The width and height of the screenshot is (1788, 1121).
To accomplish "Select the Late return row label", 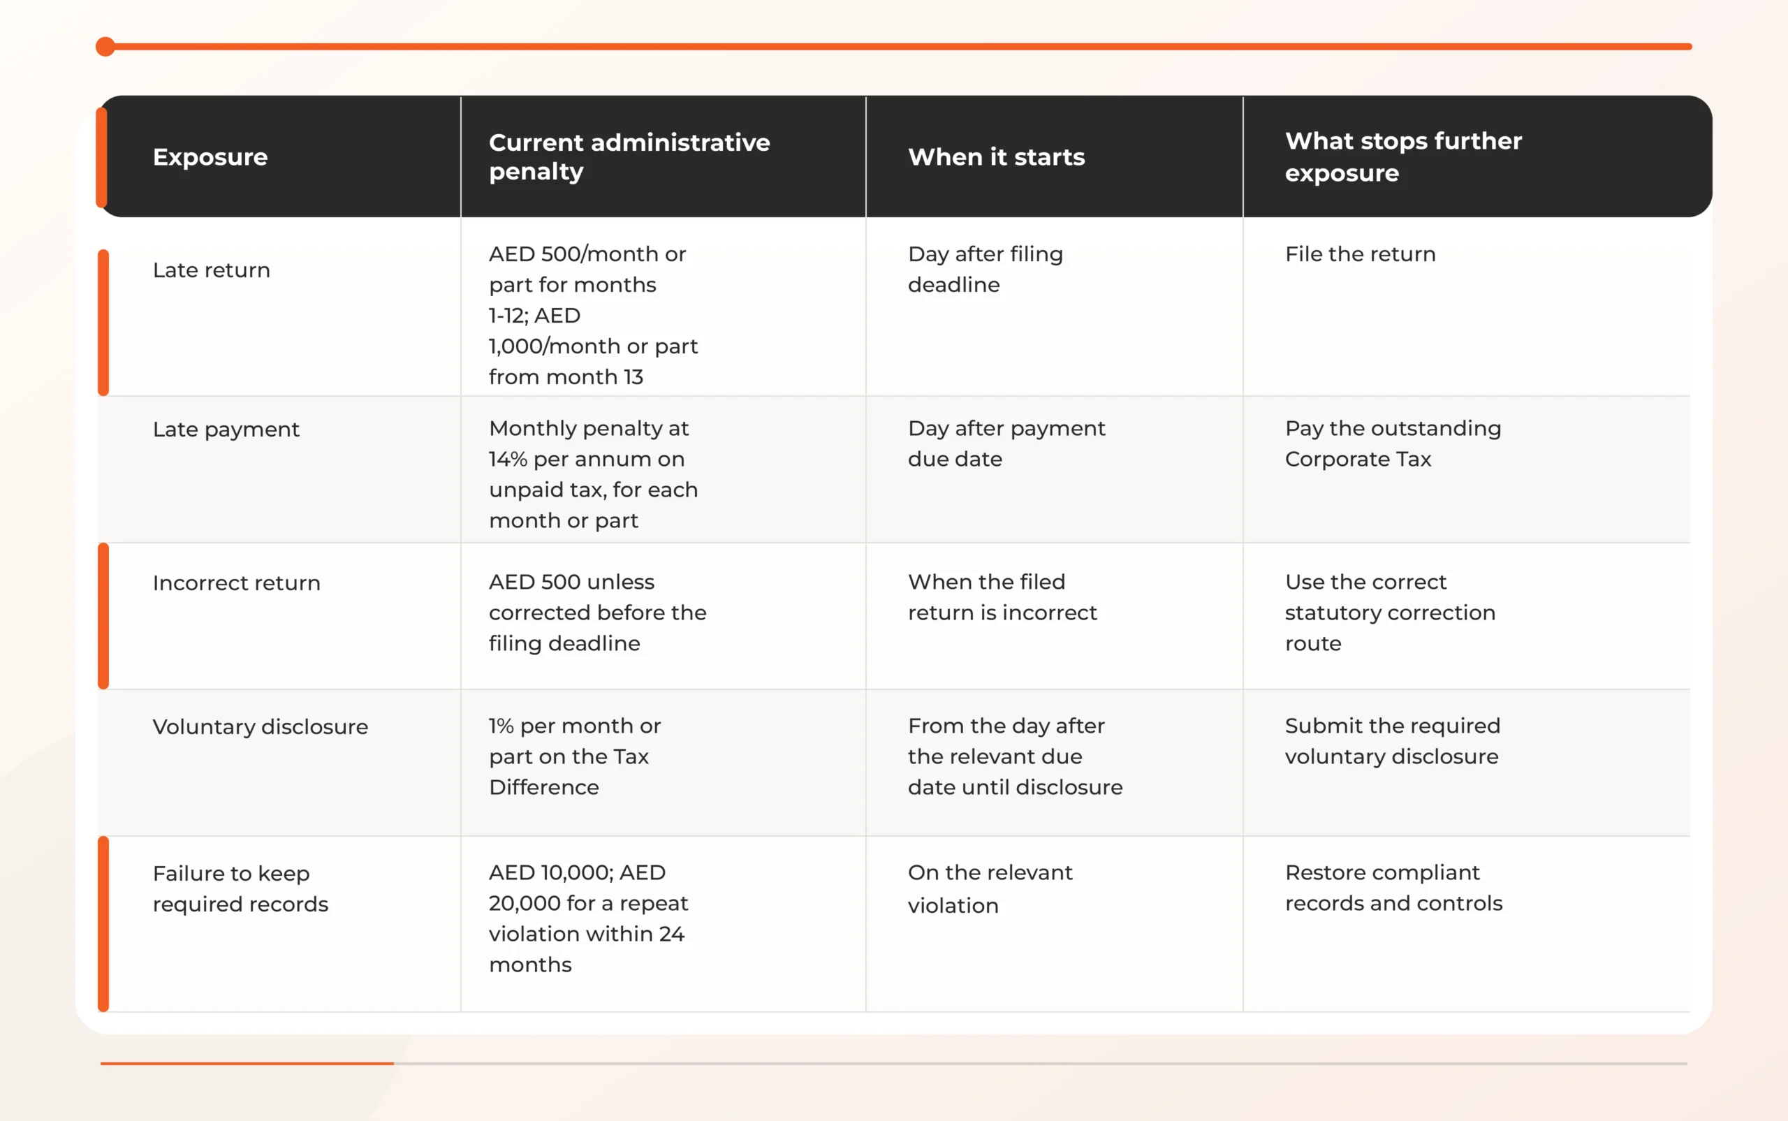I will pos(211,270).
